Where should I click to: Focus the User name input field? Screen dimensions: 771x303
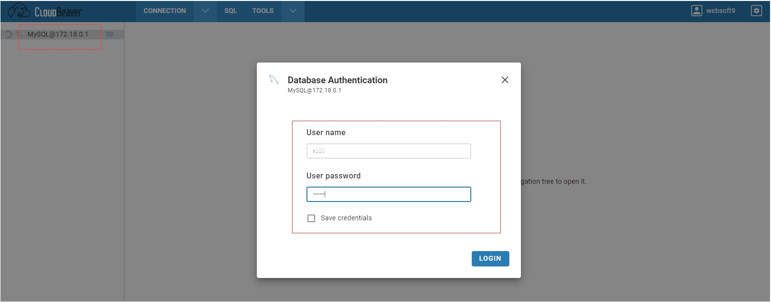coord(388,151)
